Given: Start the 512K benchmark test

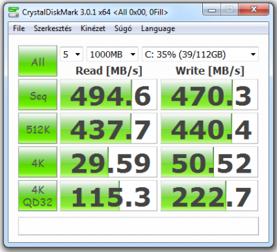Looking at the screenshot, I should [37, 128].
